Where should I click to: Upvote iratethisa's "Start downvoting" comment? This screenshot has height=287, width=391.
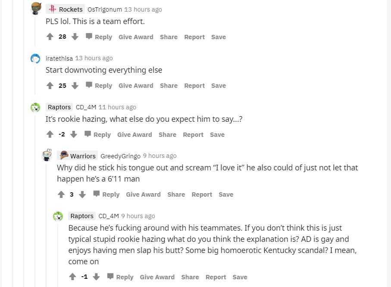(x=50, y=86)
